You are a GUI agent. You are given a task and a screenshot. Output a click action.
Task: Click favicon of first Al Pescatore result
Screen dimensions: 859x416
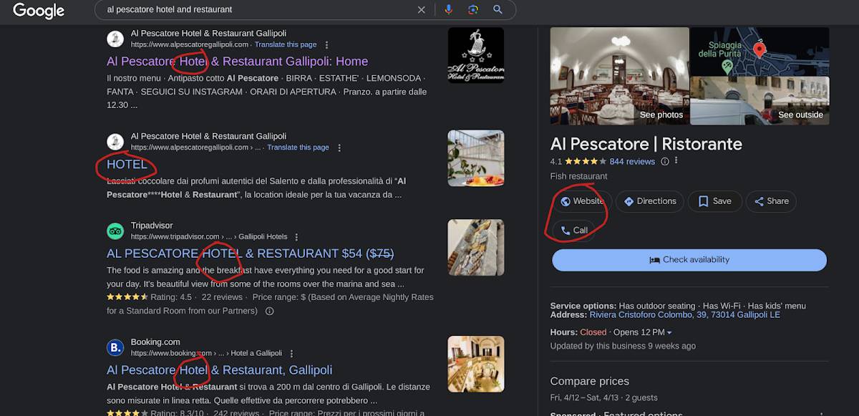point(115,39)
